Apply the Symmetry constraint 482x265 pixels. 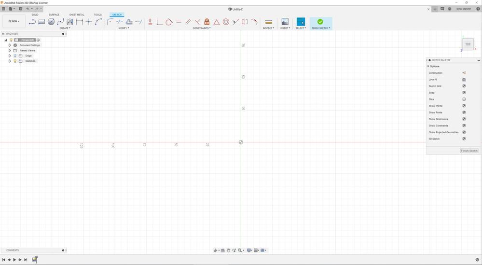click(245, 22)
